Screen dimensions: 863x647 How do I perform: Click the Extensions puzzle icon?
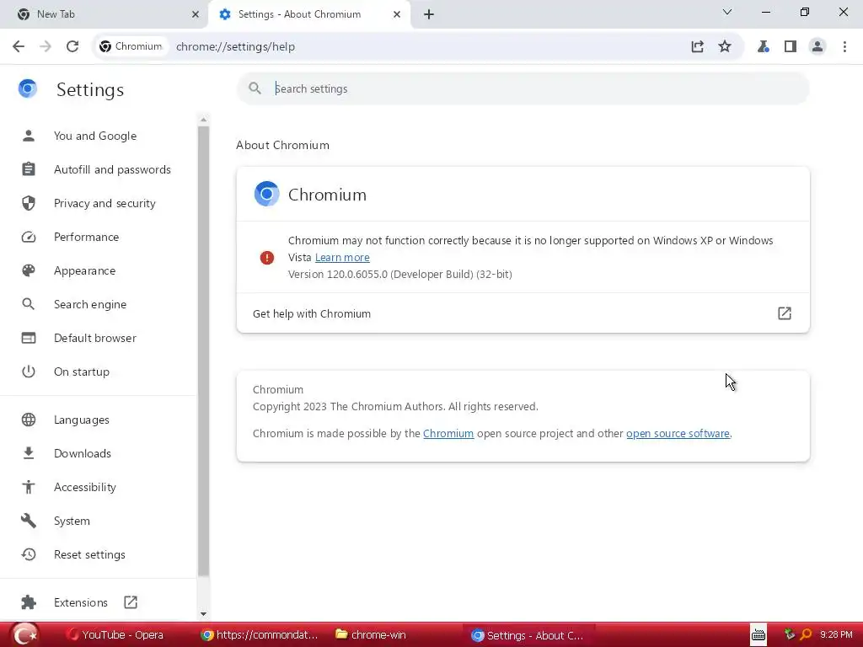coord(29,602)
